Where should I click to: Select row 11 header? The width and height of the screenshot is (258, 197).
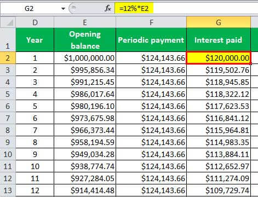tap(8, 166)
